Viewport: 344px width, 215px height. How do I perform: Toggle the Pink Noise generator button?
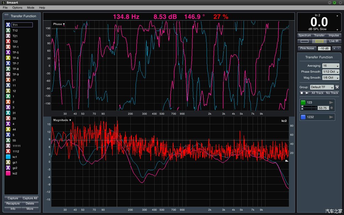pyautogui.click(x=307, y=48)
